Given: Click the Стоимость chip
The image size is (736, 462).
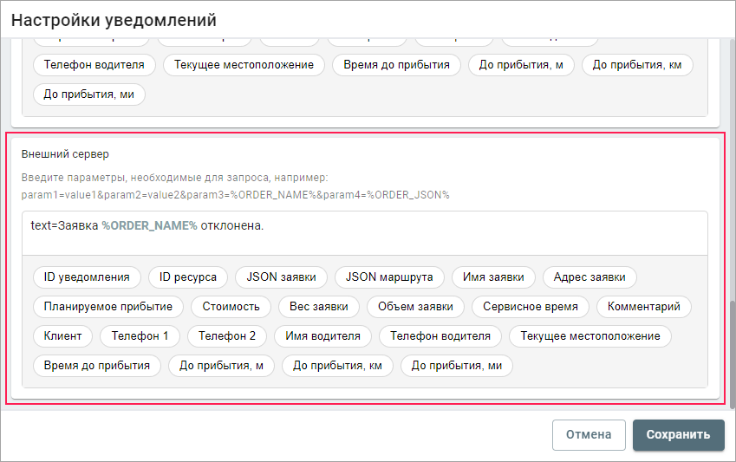Looking at the screenshot, I should (231, 307).
